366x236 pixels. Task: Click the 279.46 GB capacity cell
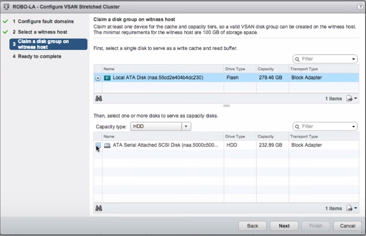point(270,78)
